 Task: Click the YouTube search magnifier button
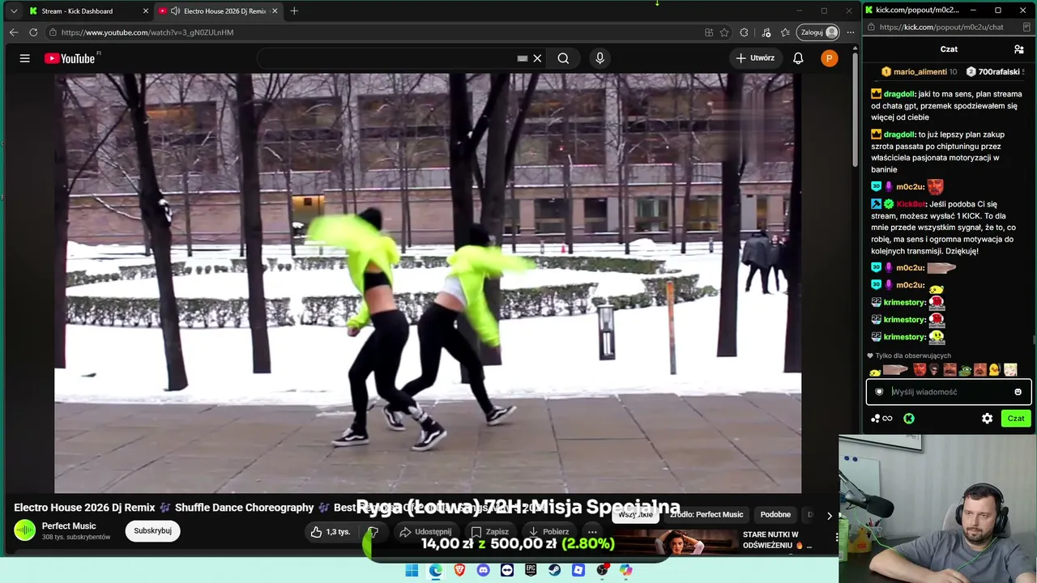tap(563, 58)
